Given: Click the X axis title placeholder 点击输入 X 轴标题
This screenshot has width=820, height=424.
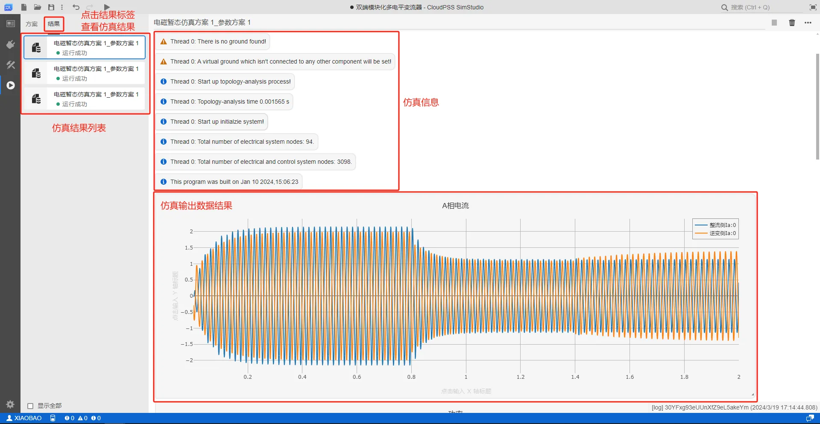Looking at the screenshot, I should point(466,391).
